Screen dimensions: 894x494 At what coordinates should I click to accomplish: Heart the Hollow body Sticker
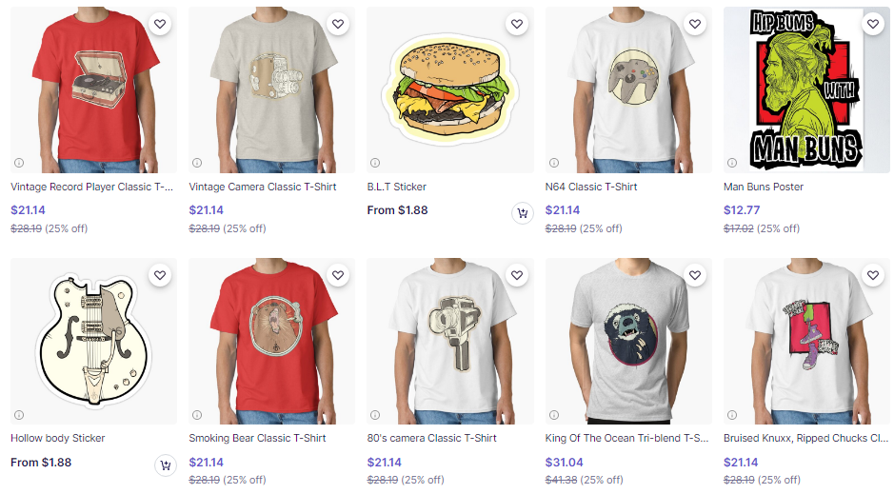(160, 275)
